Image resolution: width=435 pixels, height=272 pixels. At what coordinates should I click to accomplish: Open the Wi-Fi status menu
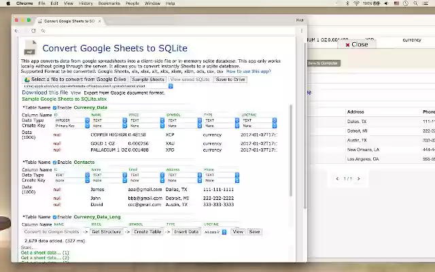pos(356,3)
